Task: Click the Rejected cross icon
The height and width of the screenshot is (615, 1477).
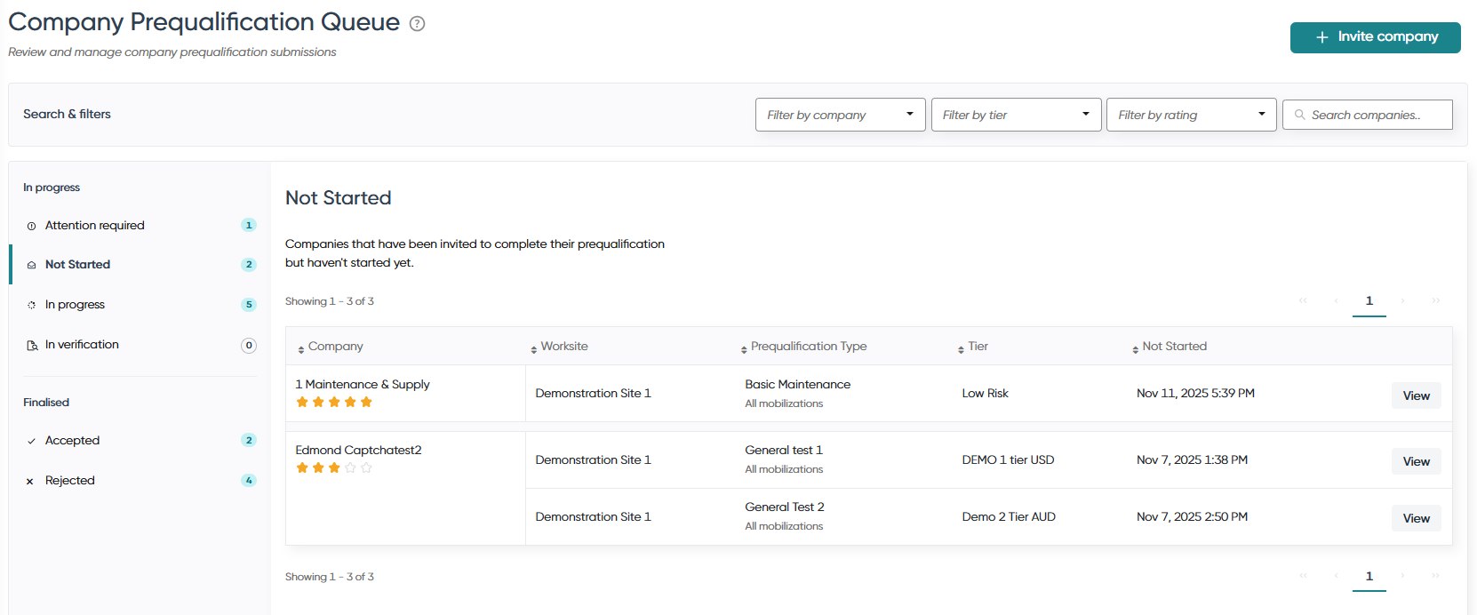Action: click(30, 481)
